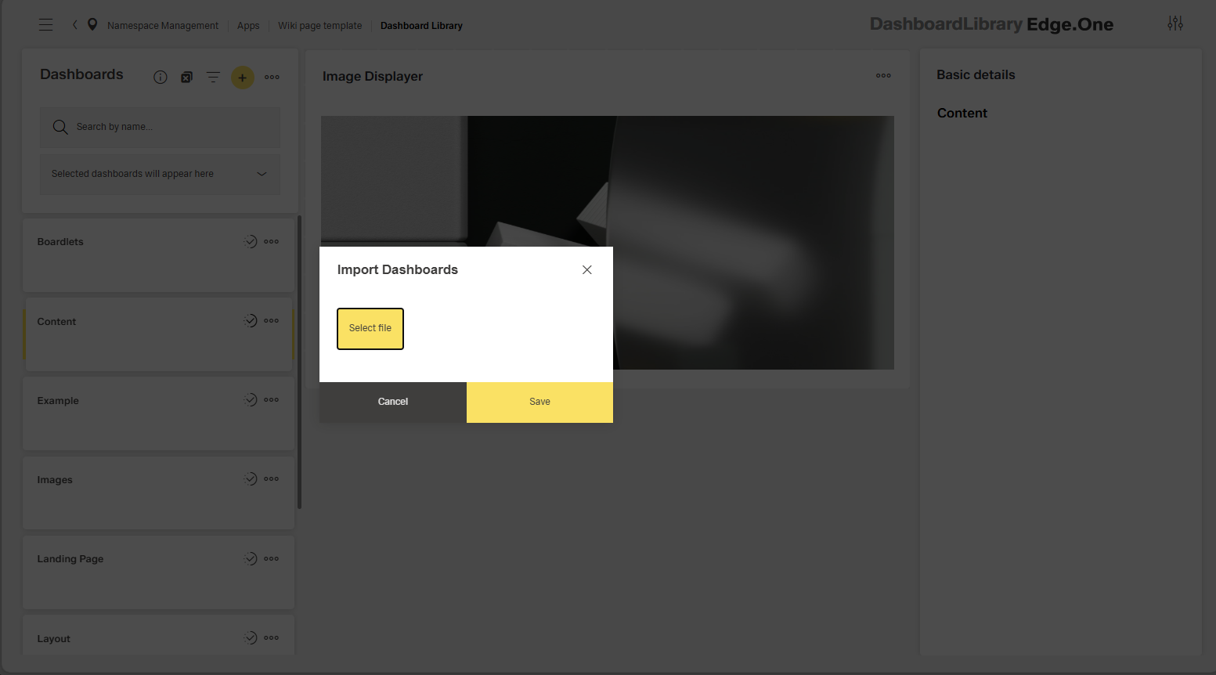Viewport: 1216px width, 675px height.
Task: Open the three-dot menu beside the plus icon
Action: coord(272,77)
